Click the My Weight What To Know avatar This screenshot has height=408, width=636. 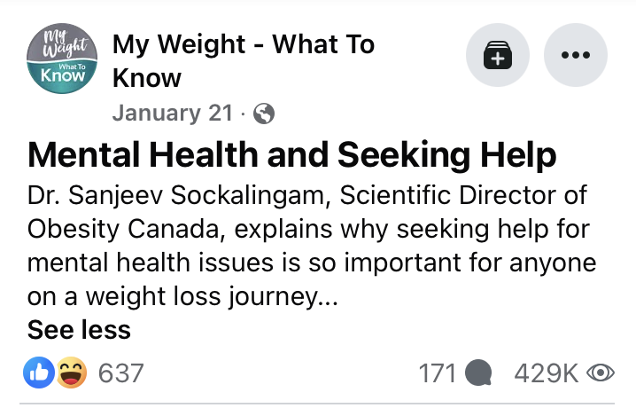62,59
